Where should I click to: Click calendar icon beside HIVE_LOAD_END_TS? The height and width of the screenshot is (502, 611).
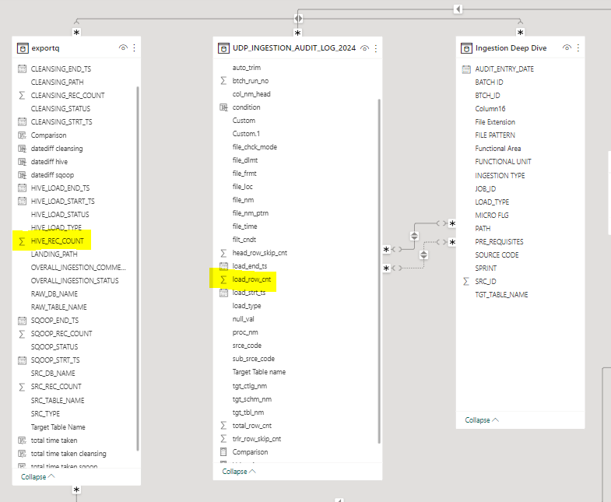coord(23,188)
